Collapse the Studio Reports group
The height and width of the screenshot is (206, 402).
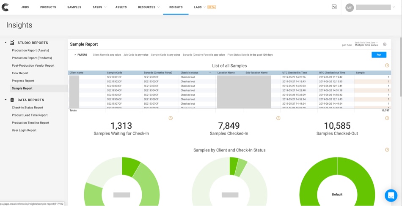click(x=6, y=43)
